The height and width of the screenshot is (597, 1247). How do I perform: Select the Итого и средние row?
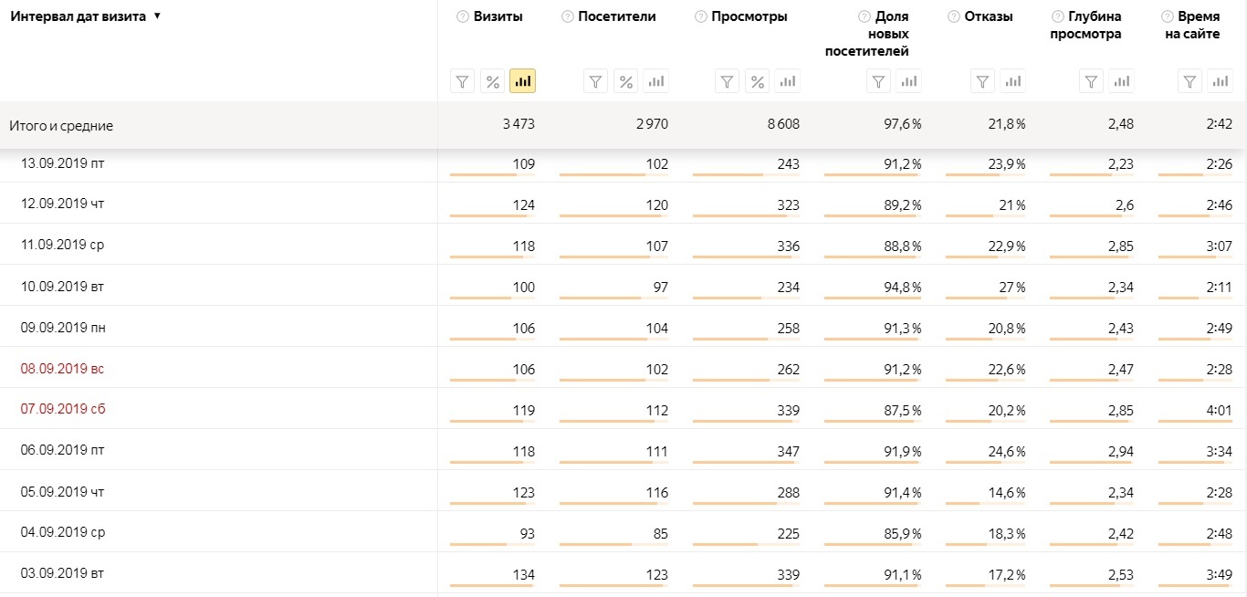61,126
